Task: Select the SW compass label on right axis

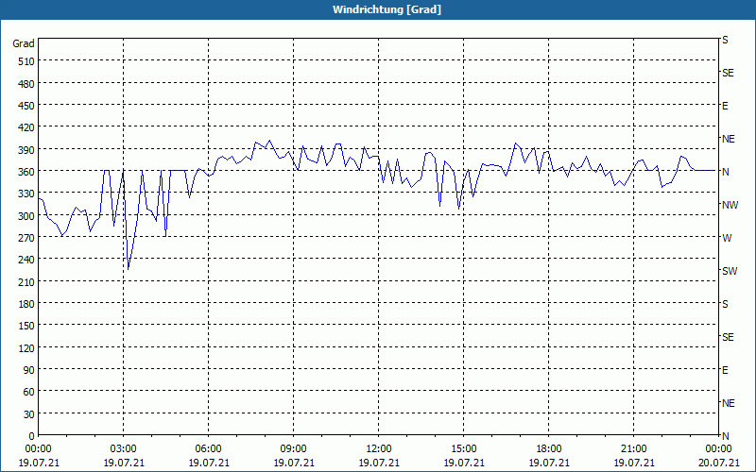Action: pyautogui.click(x=730, y=271)
